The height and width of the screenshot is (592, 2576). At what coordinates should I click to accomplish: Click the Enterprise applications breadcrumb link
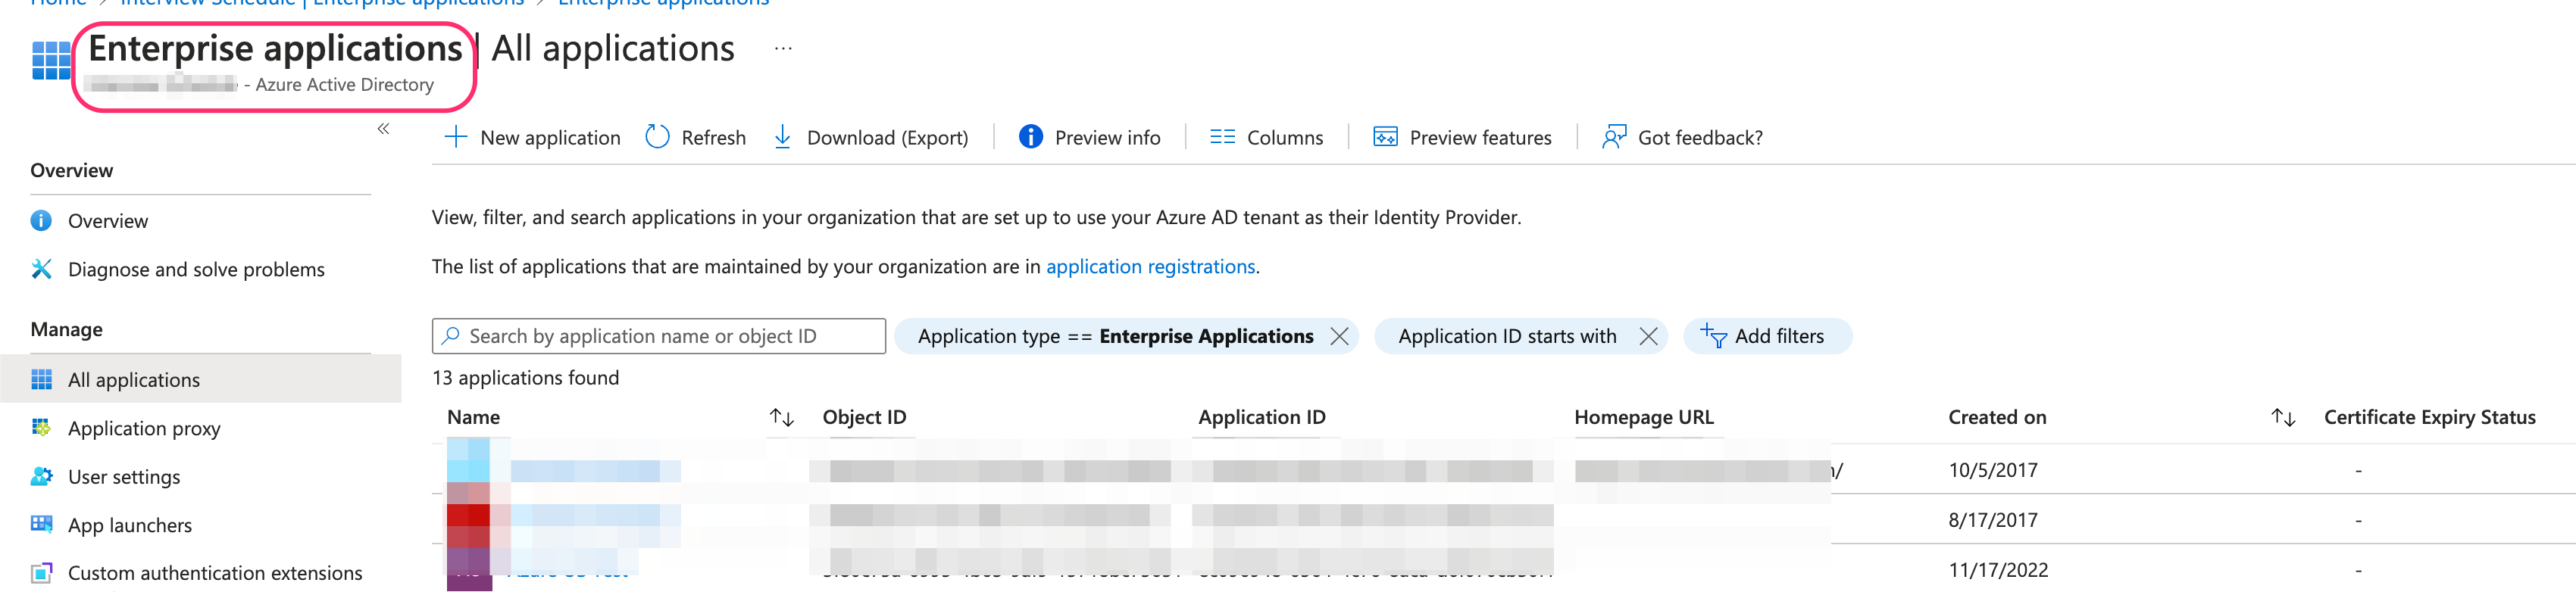(x=663, y=3)
